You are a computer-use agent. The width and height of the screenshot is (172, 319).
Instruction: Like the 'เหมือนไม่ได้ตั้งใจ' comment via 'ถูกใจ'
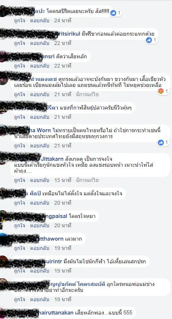click(x=20, y=203)
